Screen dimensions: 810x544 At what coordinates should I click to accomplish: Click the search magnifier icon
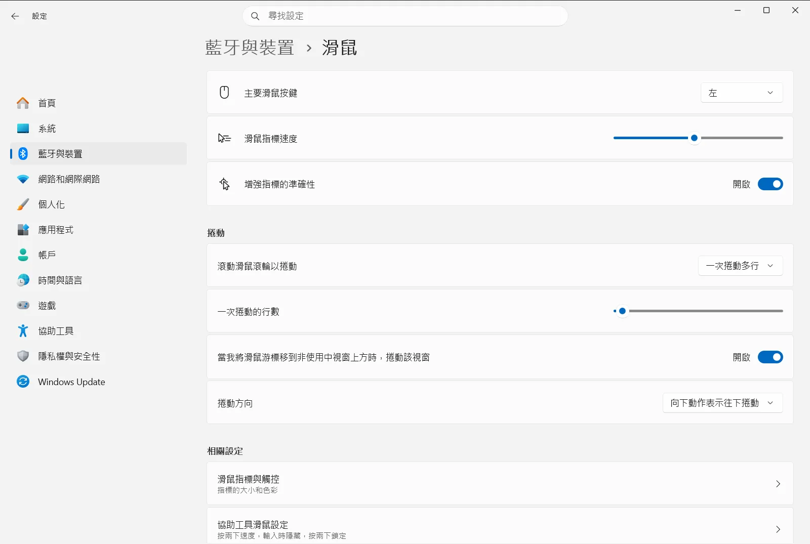(255, 16)
